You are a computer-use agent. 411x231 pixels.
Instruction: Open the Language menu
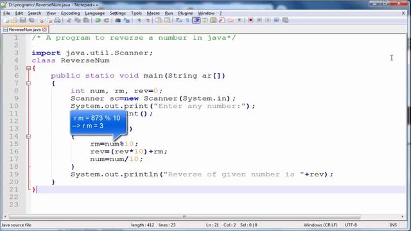coord(94,13)
